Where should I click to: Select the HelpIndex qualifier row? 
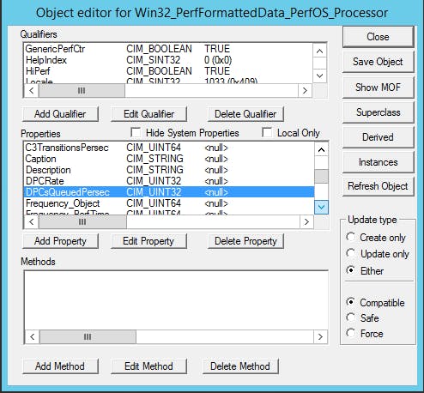click(x=169, y=60)
